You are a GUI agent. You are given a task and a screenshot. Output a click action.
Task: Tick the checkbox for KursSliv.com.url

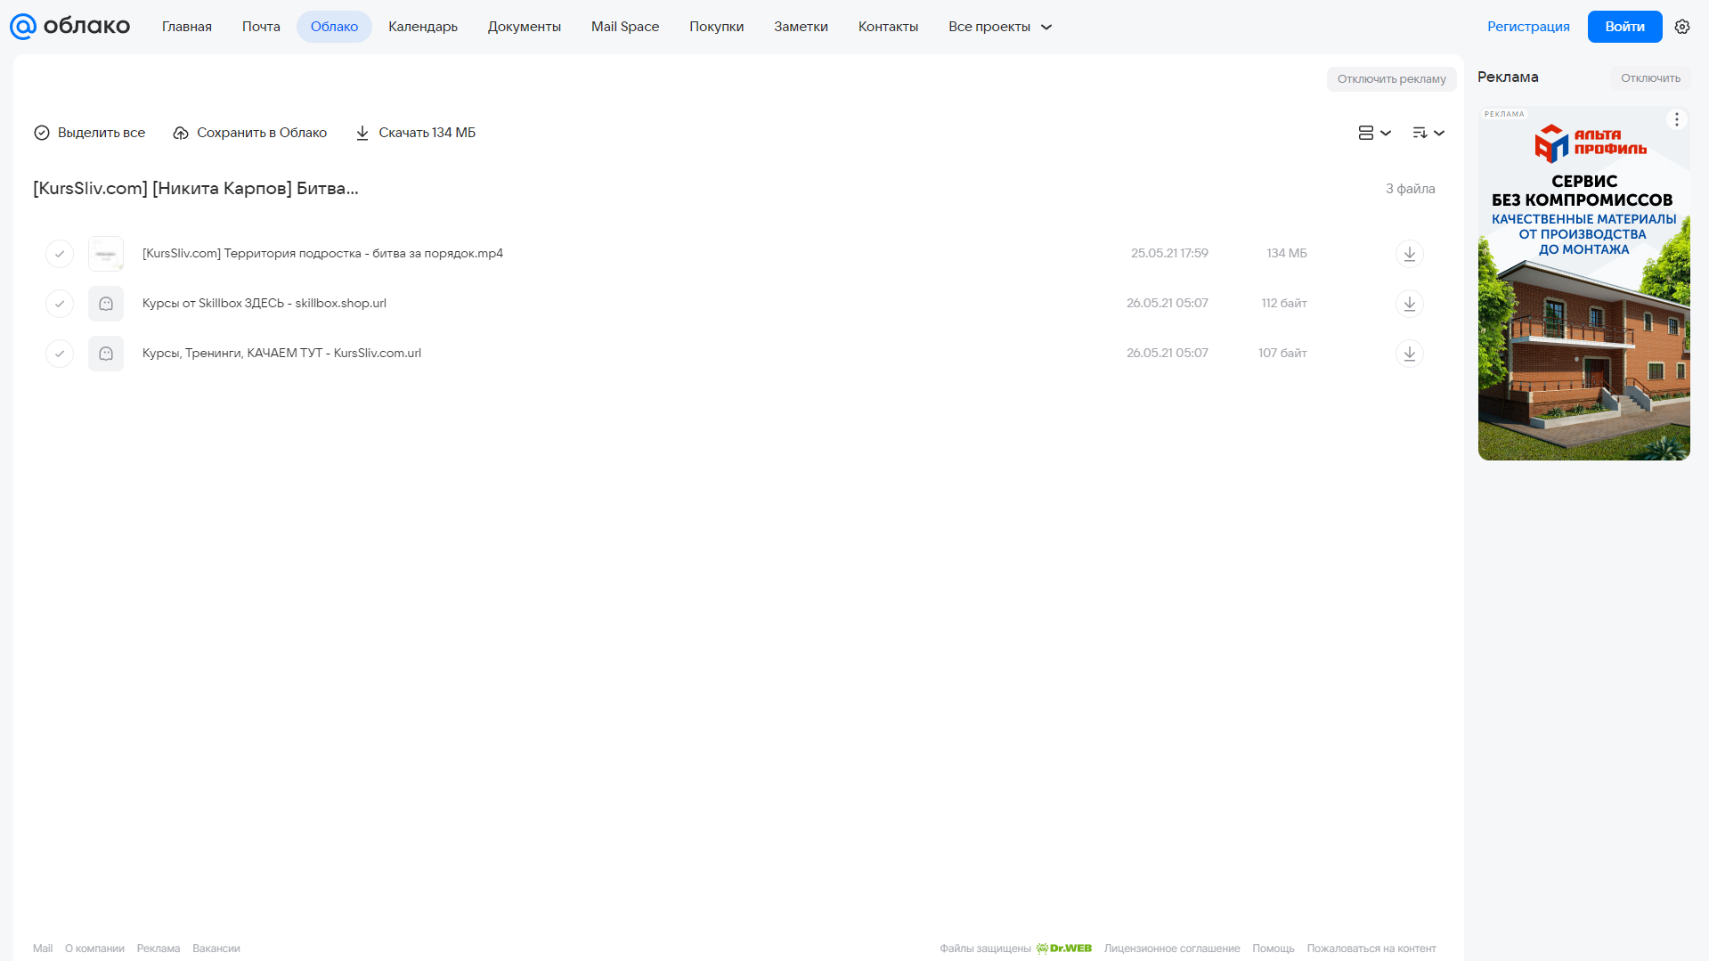[x=60, y=354]
